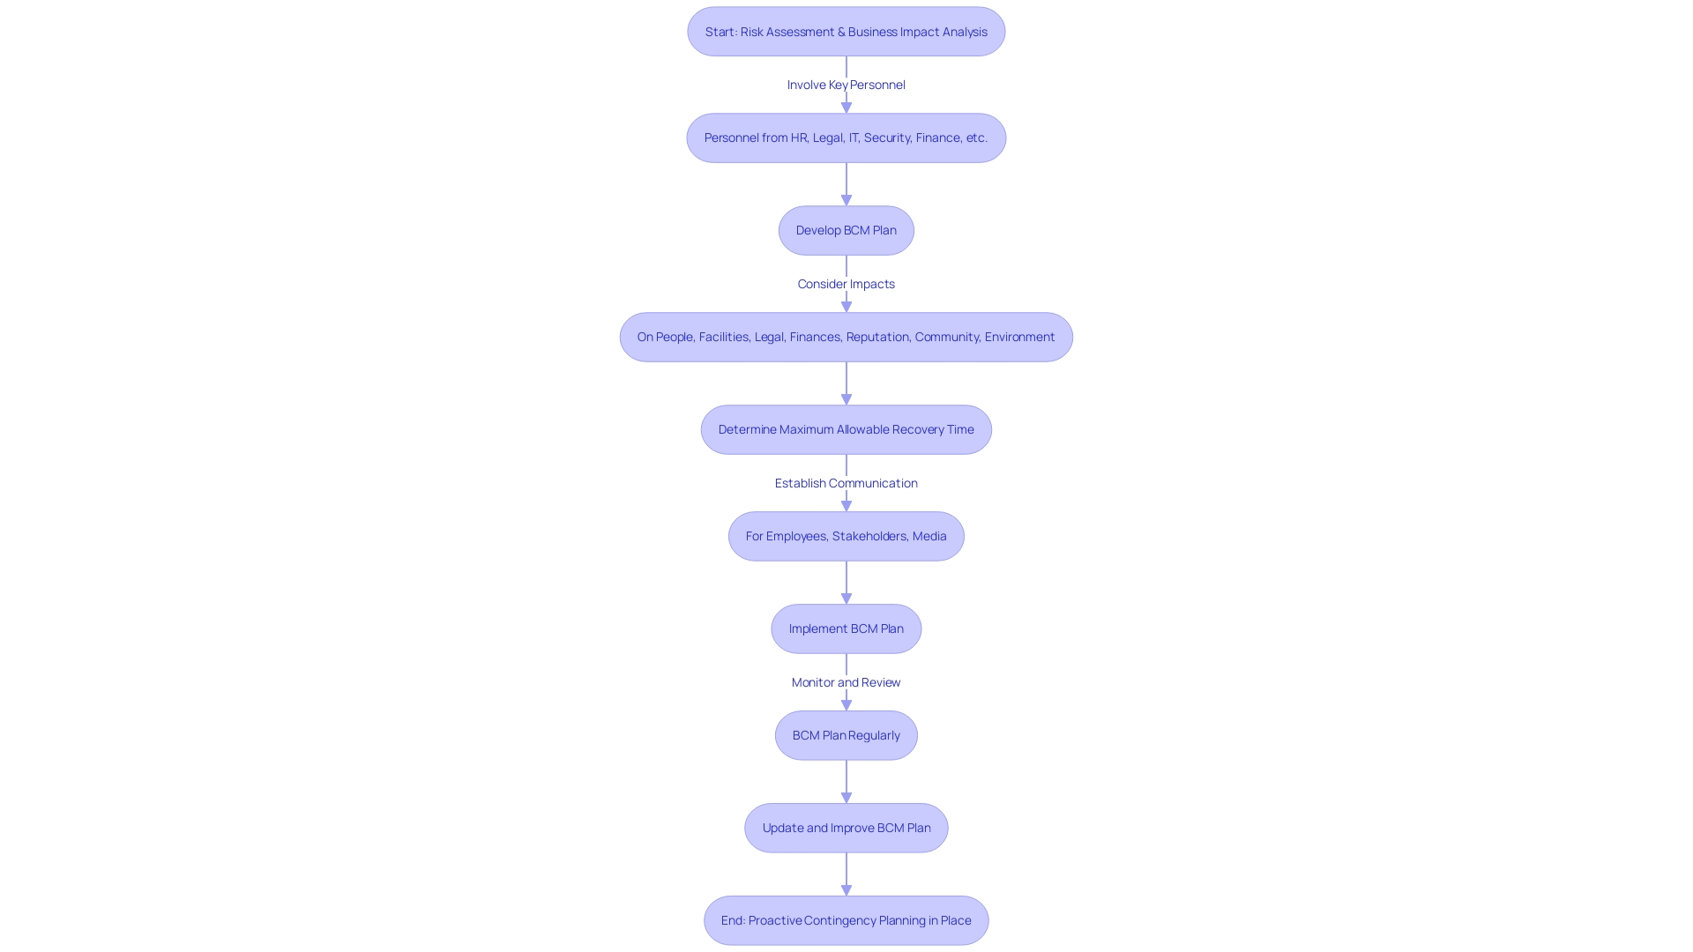This screenshot has height=952, width=1693.
Task: Click the Determine Maximum Allowable Recovery Time node
Action: click(846, 429)
